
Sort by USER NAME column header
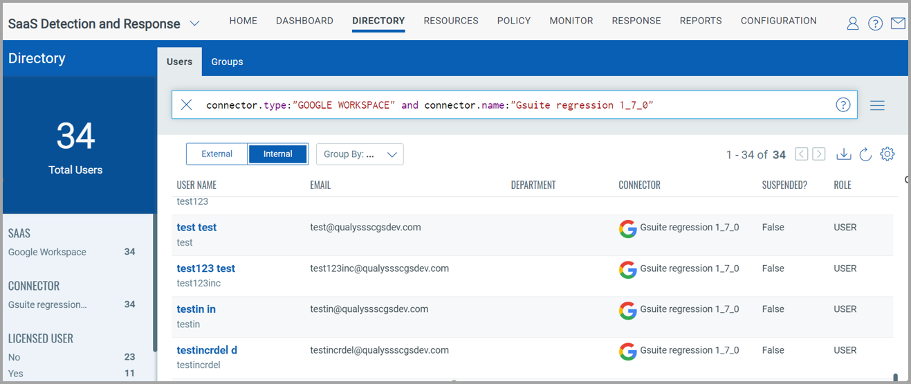[196, 185]
